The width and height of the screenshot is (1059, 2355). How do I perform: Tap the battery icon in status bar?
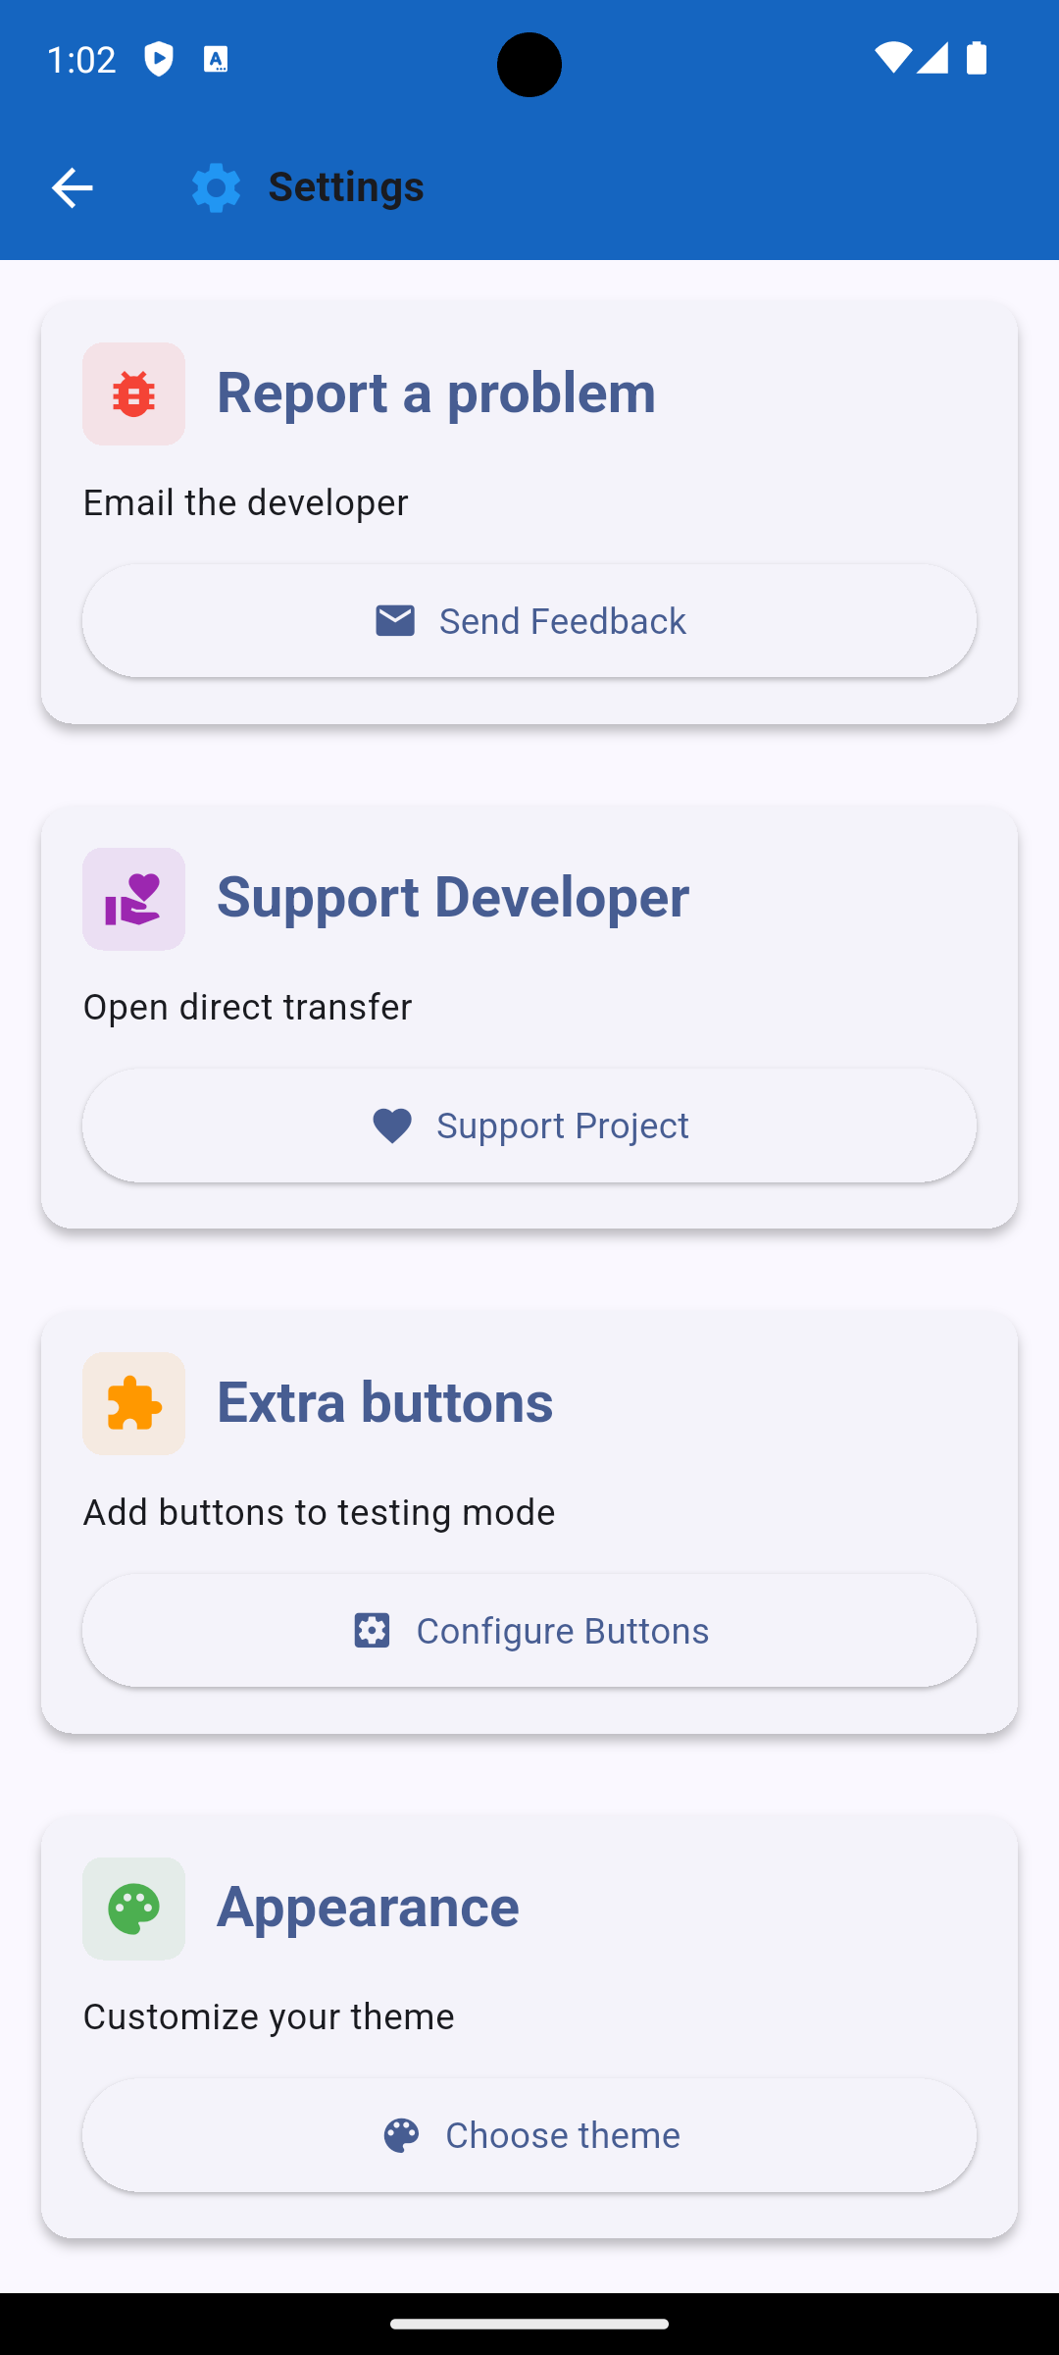(976, 59)
